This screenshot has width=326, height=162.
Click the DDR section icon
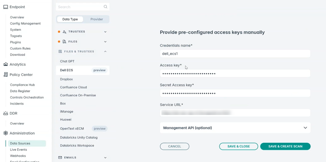[5, 113]
